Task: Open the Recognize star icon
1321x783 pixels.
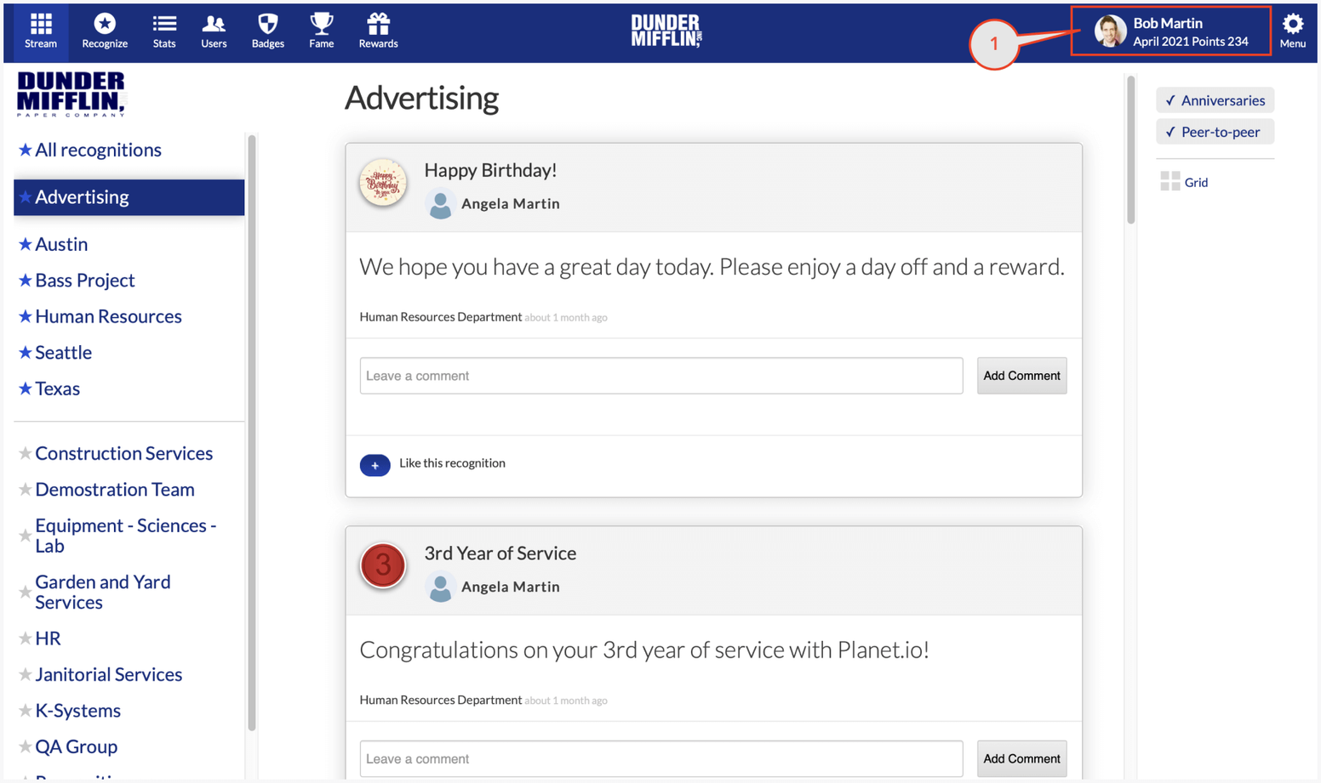Action: pyautogui.click(x=105, y=24)
